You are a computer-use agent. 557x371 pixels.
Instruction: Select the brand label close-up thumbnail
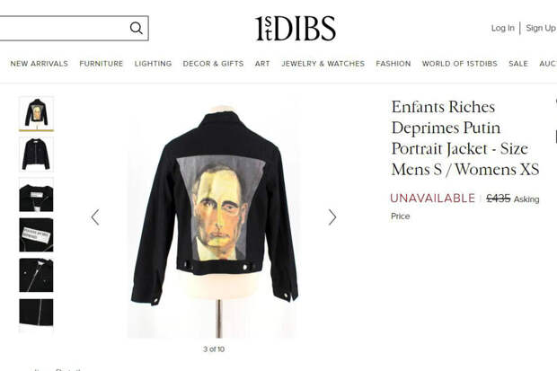(36, 235)
